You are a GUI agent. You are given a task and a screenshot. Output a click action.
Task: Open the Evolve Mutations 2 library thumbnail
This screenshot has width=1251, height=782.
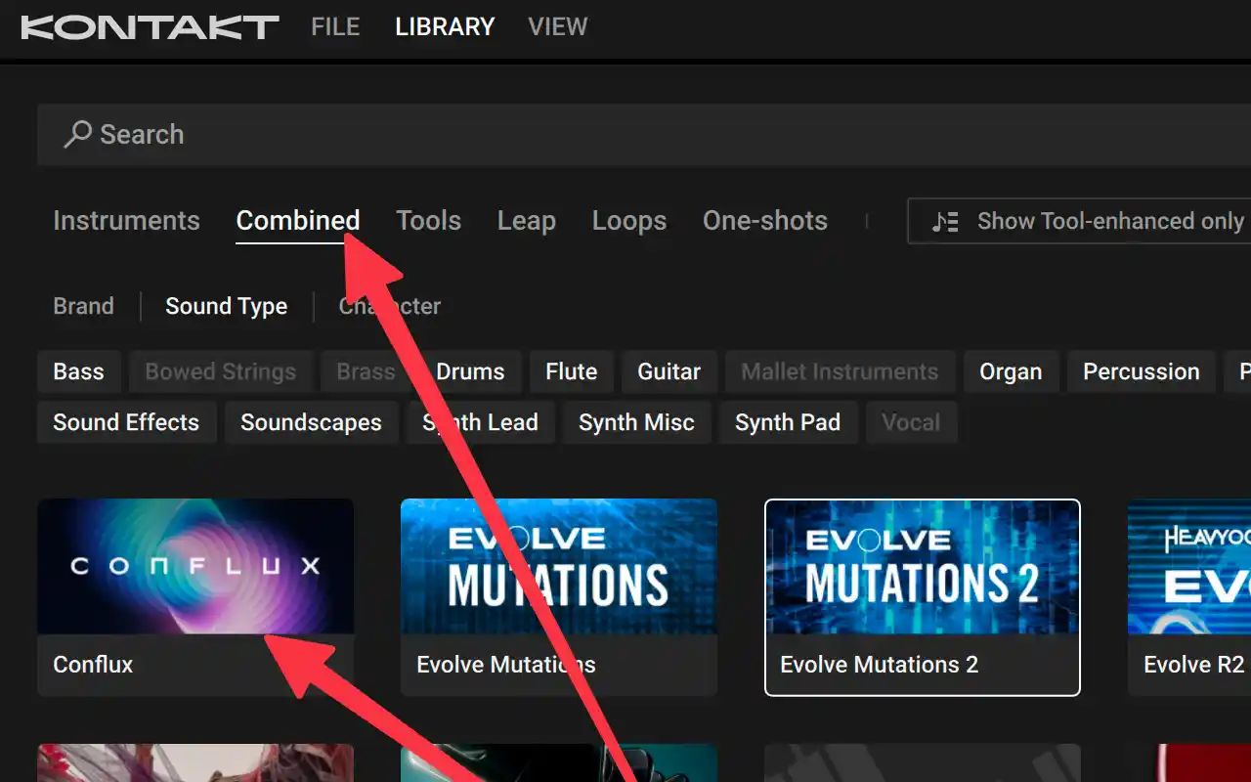coord(923,567)
